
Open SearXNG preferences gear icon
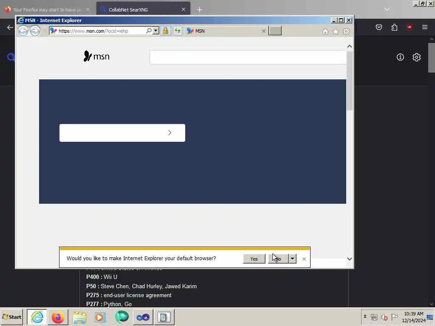[x=416, y=57]
